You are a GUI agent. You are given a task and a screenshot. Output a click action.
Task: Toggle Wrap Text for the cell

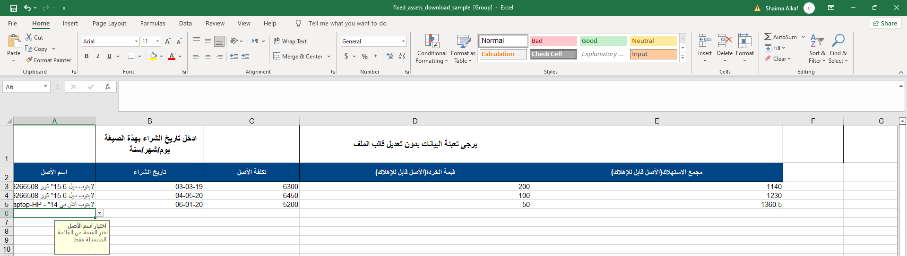coord(290,41)
